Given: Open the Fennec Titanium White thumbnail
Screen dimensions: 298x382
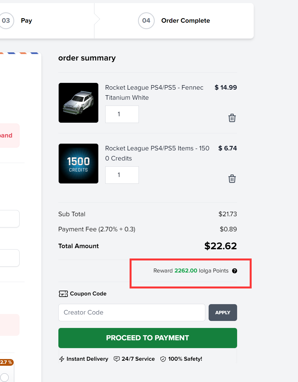Looking at the screenshot, I should [x=78, y=103].
